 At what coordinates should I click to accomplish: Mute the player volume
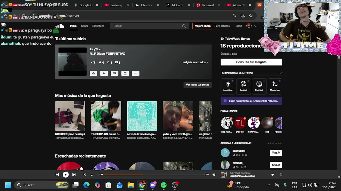pyautogui.click(x=214, y=175)
